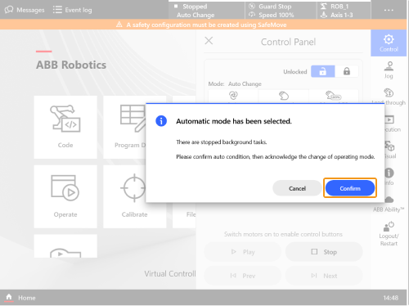Open the Messages panel
The width and height of the screenshot is (409, 306).
pos(25,10)
